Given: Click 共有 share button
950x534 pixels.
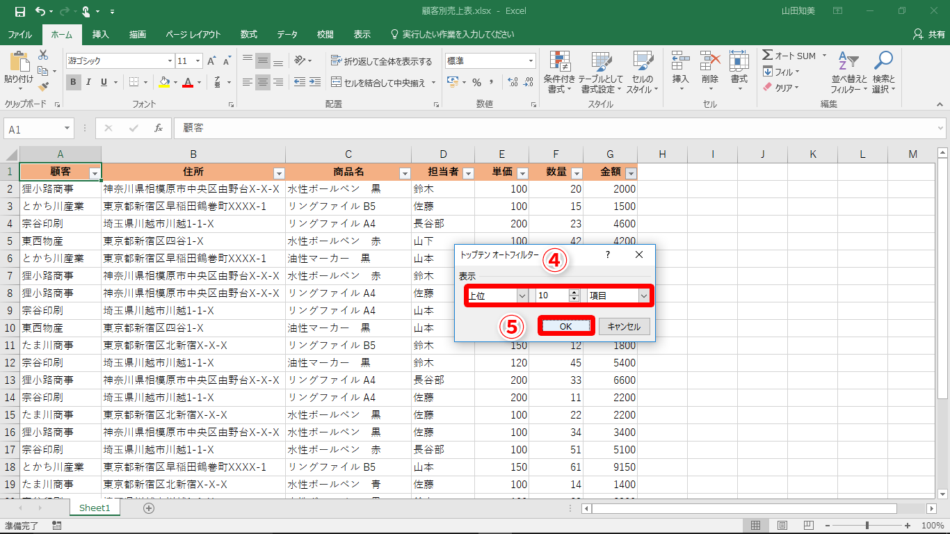Looking at the screenshot, I should (x=929, y=35).
